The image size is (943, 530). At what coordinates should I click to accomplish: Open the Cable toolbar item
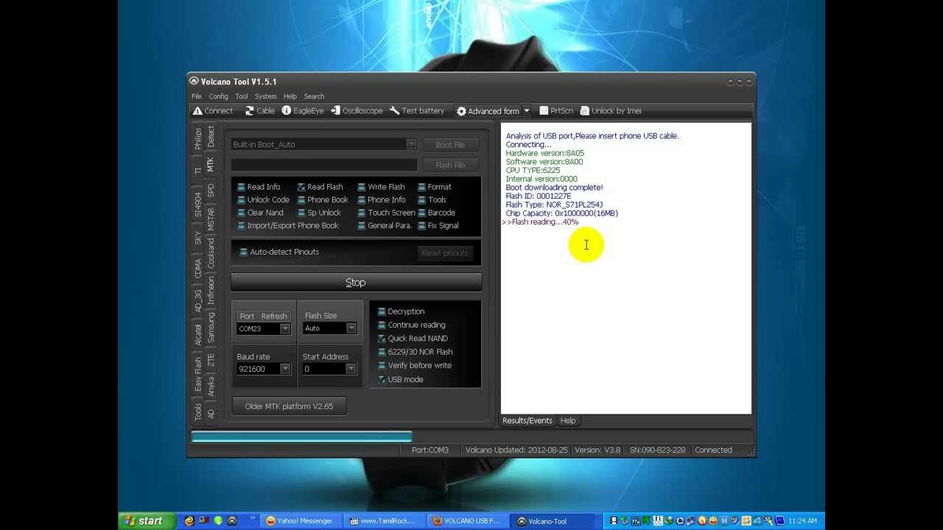[x=260, y=111]
